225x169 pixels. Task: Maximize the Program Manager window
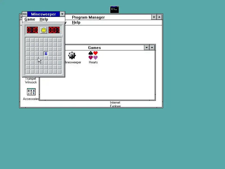[159, 17]
